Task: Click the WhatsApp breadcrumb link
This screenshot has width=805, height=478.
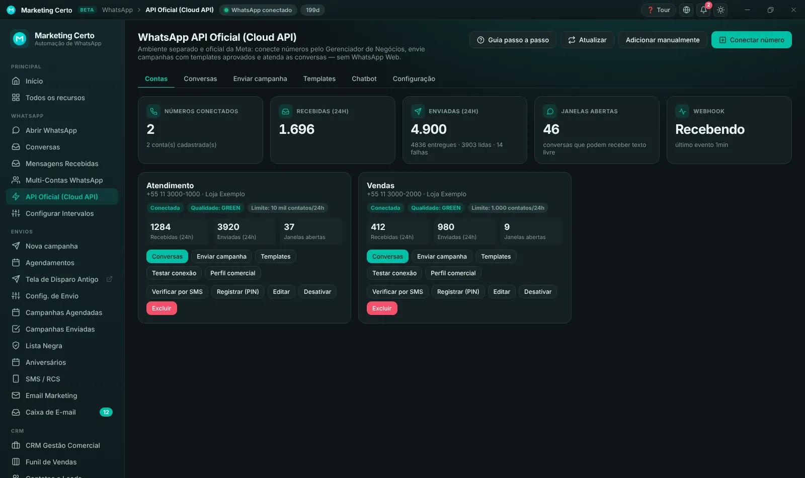Action: click(117, 10)
